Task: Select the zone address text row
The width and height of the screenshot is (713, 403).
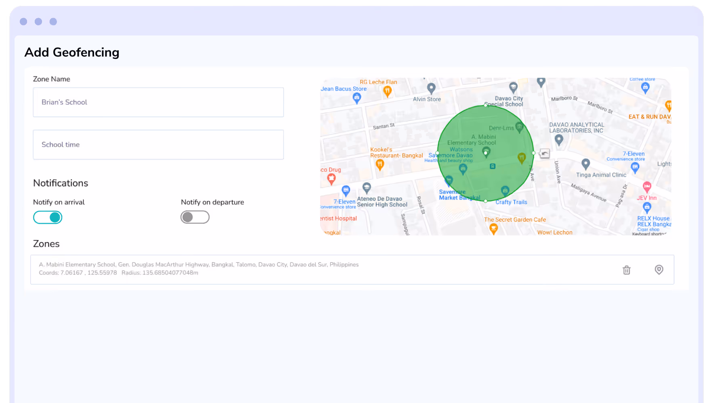Action: pyautogui.click(x=199, y=265)
